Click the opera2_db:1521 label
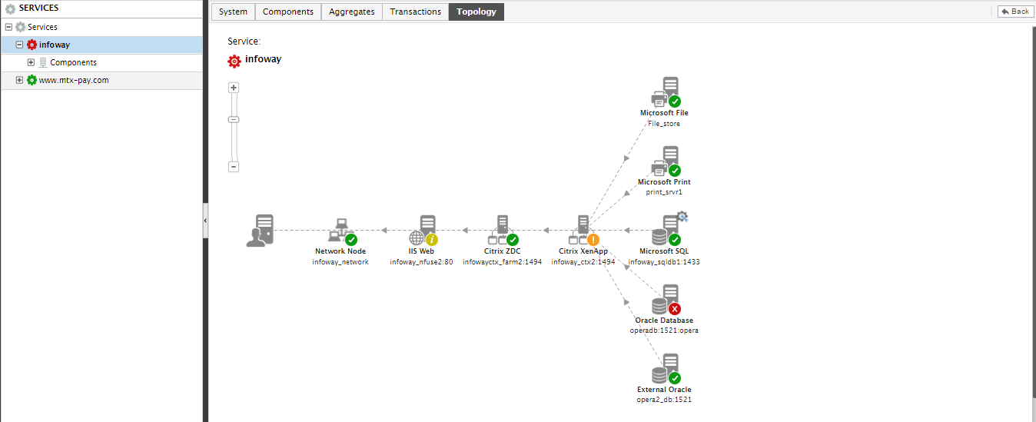The height and width of the screenshot is (422, 1036). coord(664,400)
